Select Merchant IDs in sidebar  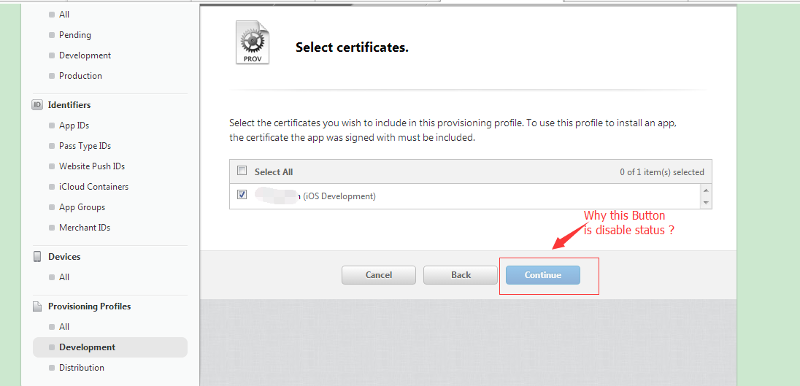coord(85,228)
